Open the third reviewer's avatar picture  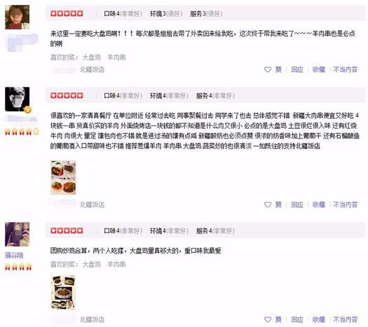pos(18,234)
